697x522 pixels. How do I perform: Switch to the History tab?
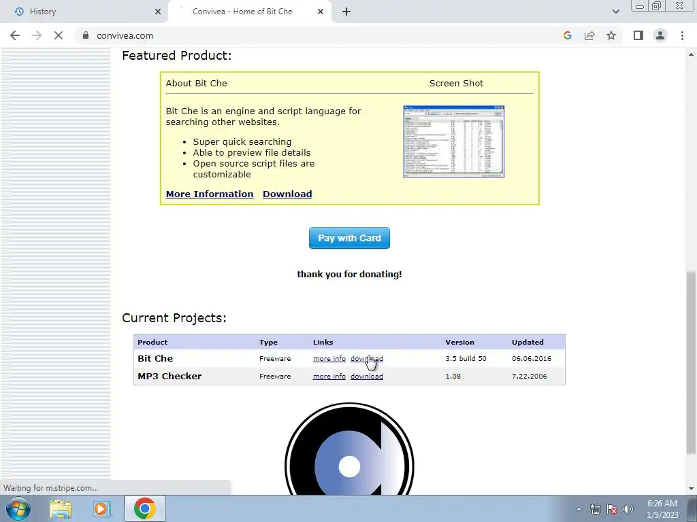[84, 12]
